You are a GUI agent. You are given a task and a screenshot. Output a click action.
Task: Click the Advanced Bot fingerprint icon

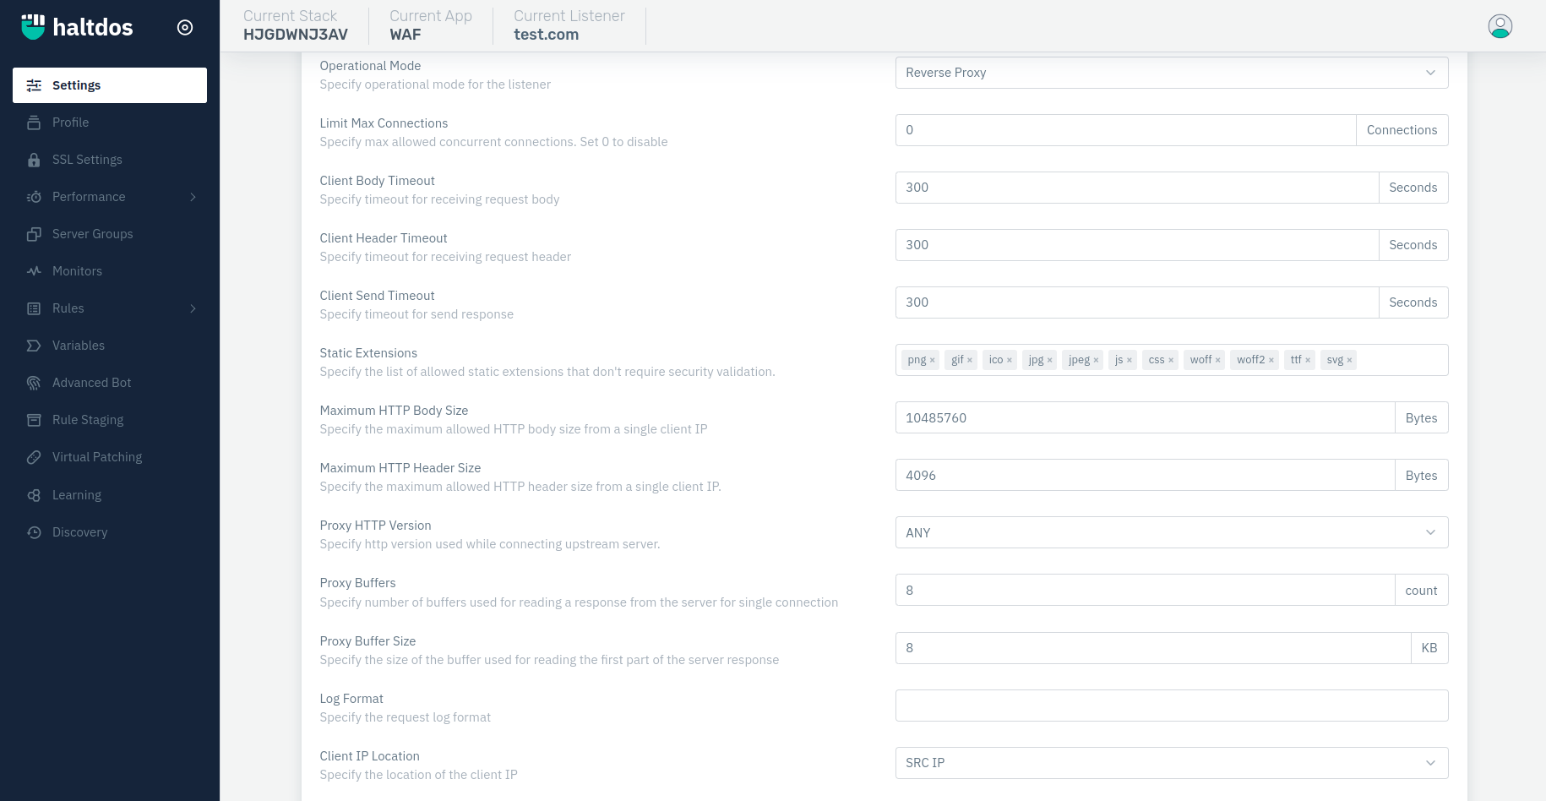click(34, 383)
